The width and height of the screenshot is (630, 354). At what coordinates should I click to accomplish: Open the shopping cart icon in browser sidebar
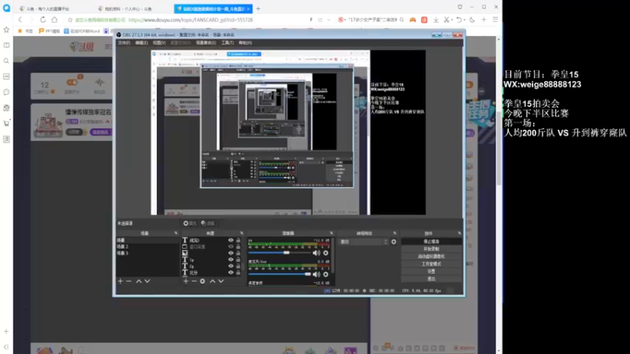pyautogui.click(x=6, y=124)
